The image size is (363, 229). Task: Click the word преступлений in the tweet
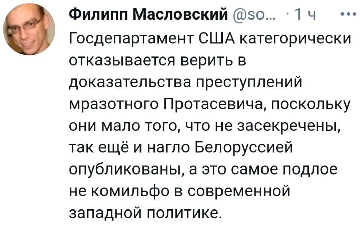pos(249,83)
